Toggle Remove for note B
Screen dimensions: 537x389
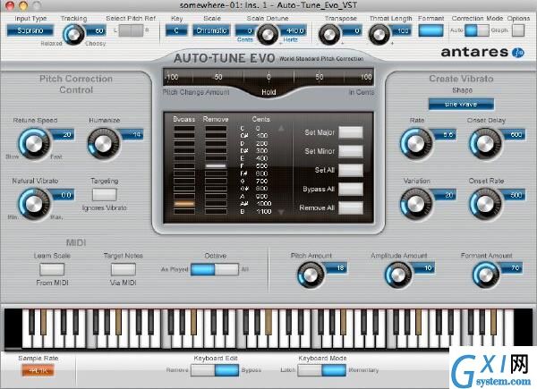click(x=216, y=211)
